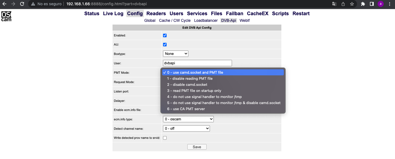Click into the User text field

click(x=197, y=63)
